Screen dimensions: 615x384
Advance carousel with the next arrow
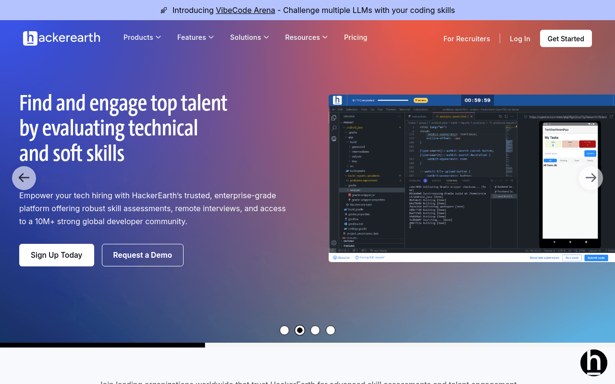click(x=591, y=178)
